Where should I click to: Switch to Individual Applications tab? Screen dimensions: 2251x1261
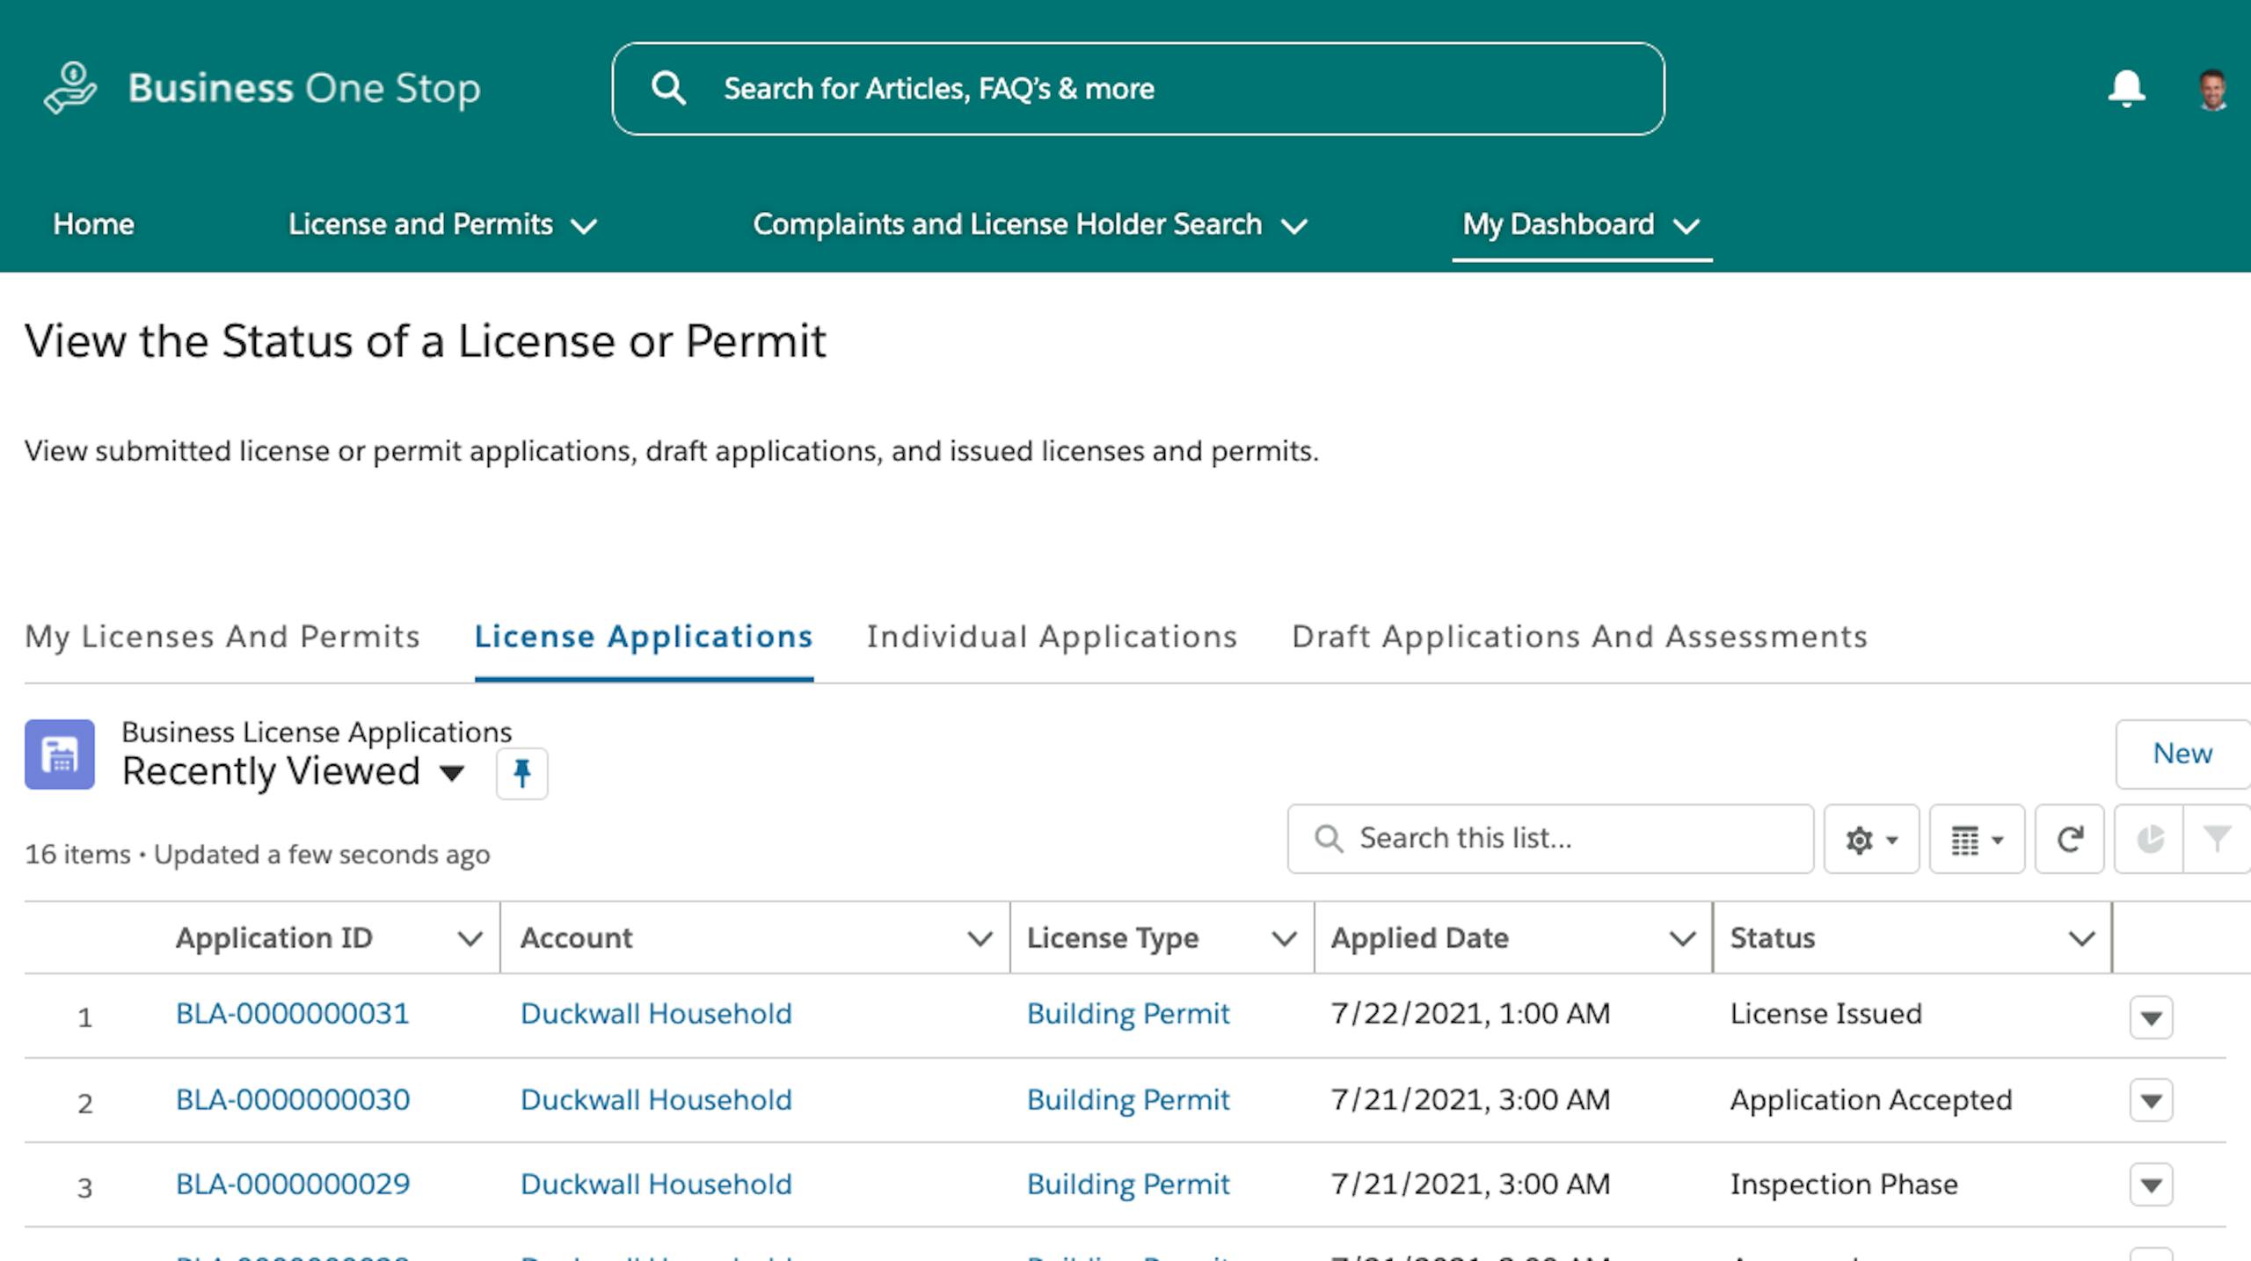1052,637
